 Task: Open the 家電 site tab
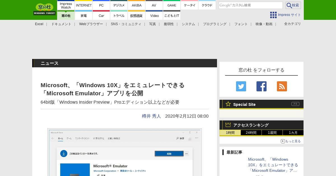coord(84,15)
